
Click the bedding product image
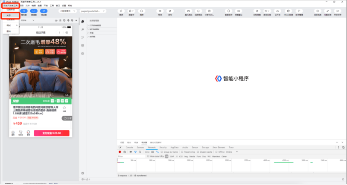[x=41, y=67]
